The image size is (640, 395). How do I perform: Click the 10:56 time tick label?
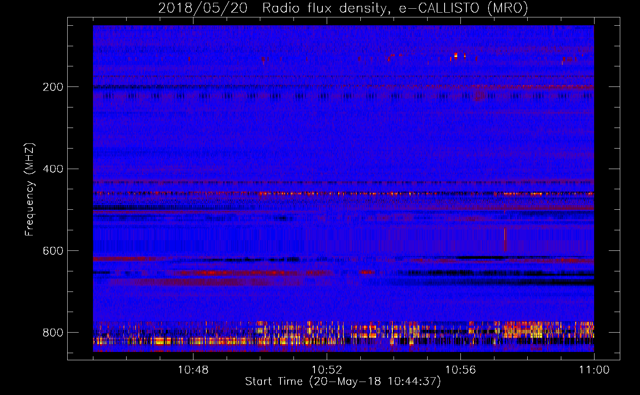point(460,370)
